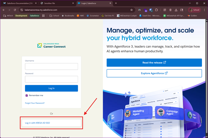Open a new browser tab
This screenshot has height=138, width=208.
(116, 3)
